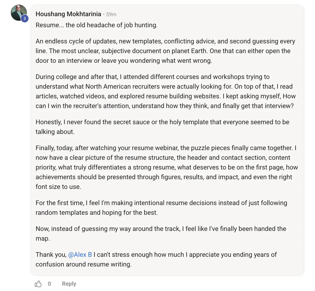Click the 59m timestamp
Image resolution: width=315 pixels, height=291 pixels.
(x=111, y=14)
